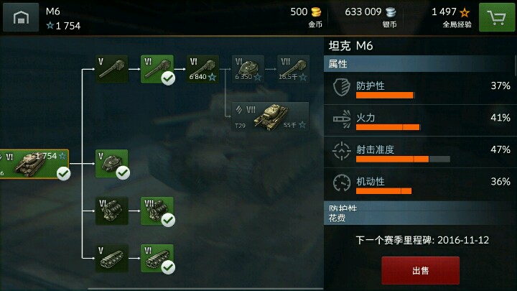Open the shop cart icon
The image size is (517, 291).
[497, 17]
